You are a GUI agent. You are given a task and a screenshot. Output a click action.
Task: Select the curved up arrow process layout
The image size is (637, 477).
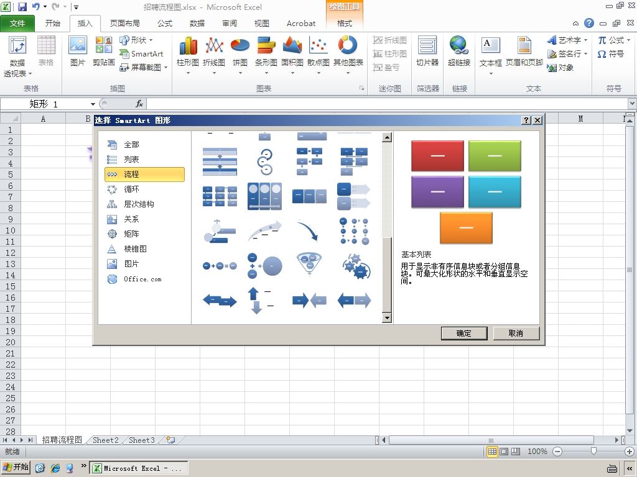(264, 230)
